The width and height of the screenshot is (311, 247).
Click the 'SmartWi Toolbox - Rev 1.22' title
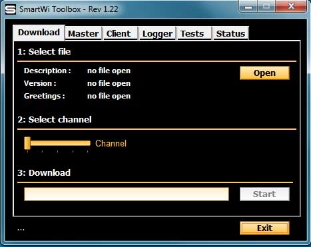69,9
